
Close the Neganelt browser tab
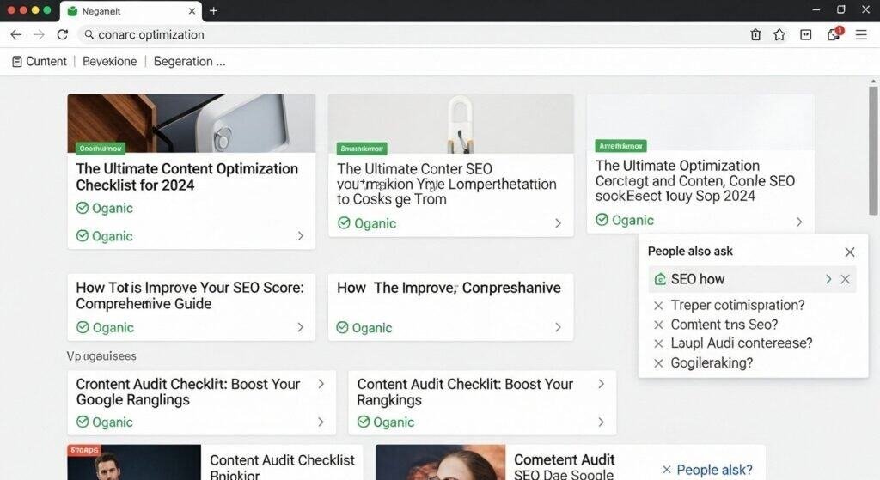(x=192, y=10)
